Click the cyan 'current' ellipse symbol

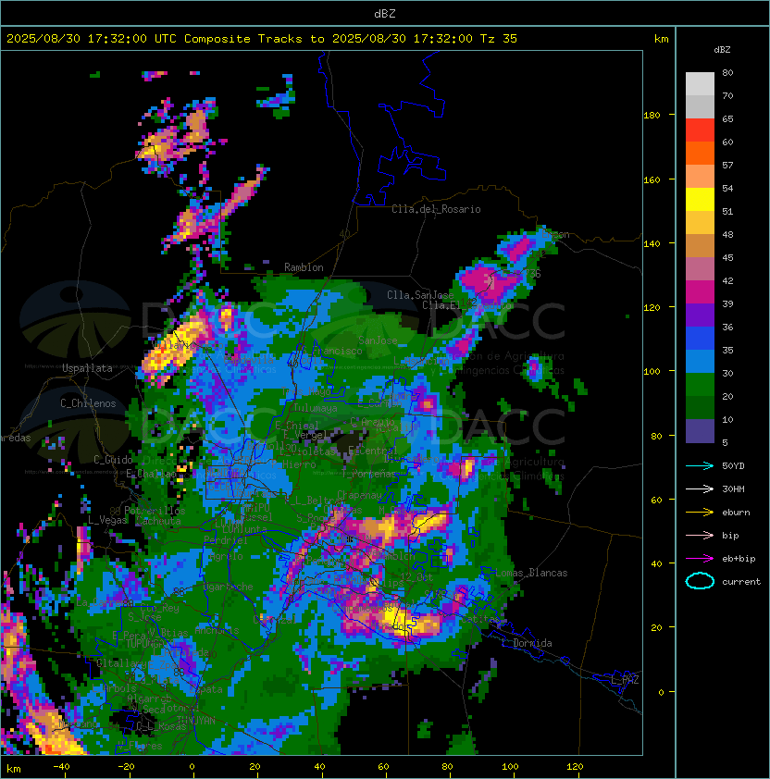(700, 581)
